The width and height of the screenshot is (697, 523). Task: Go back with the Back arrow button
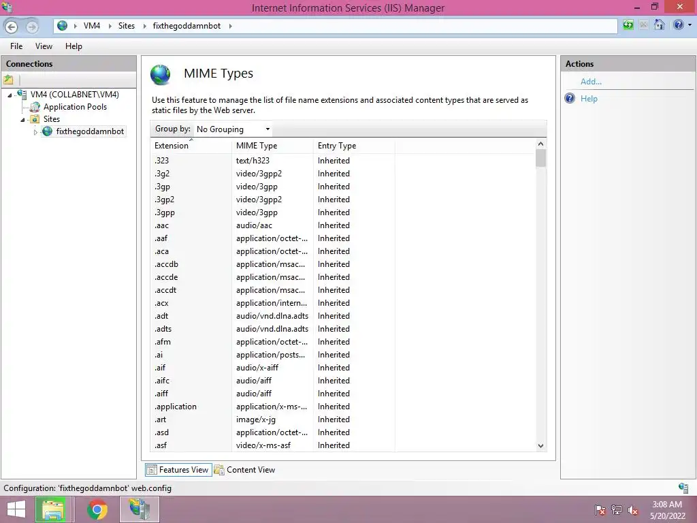pos(12,27)
